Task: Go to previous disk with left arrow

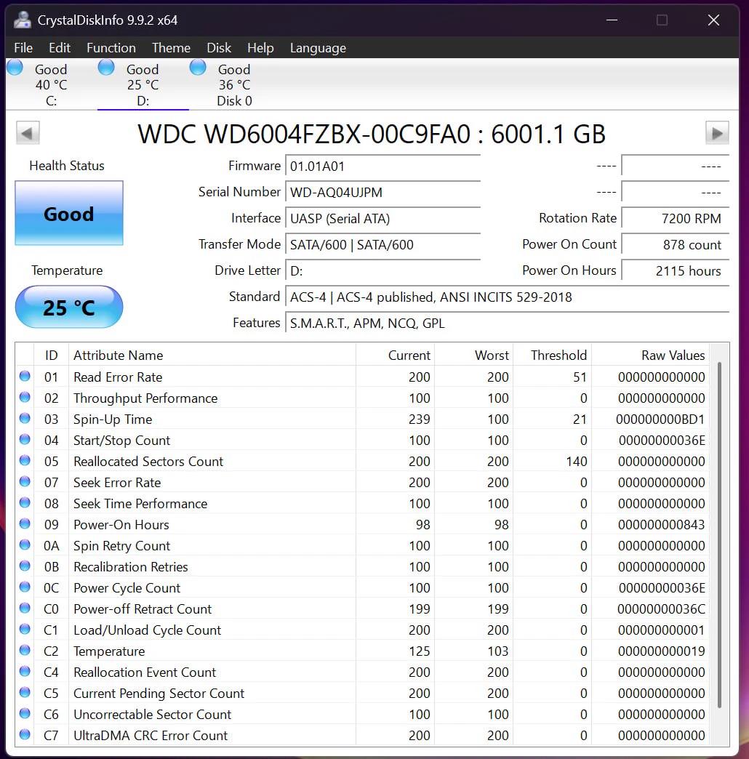Action: tap(28, 132)
